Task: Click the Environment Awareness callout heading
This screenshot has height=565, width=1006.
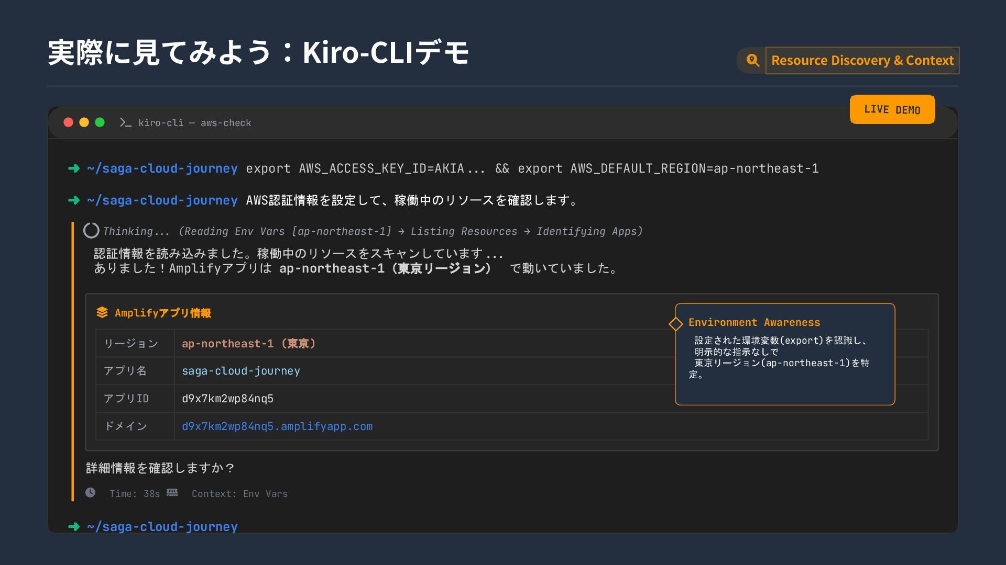Action: tap(754, 322)
